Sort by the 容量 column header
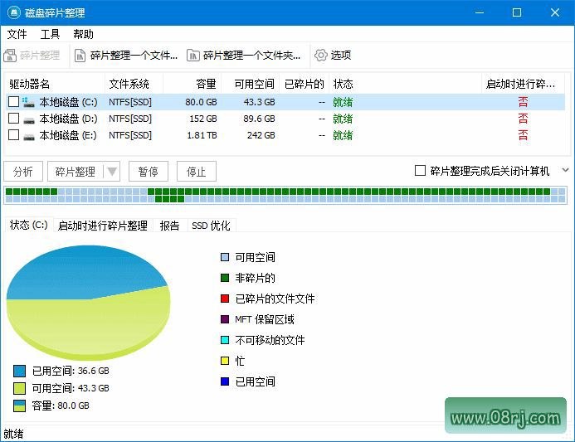The width and height of the screenshot is (575, 442). click(192, 84)
